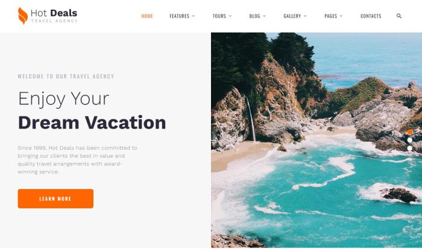Screen dimensions: 422x250
Task: Go to the Home menu item
Action: (x=147, y=16)
